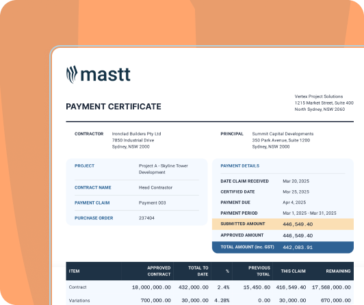
Task: Click the CONTRACTOR label
Action: pos(89,133)
